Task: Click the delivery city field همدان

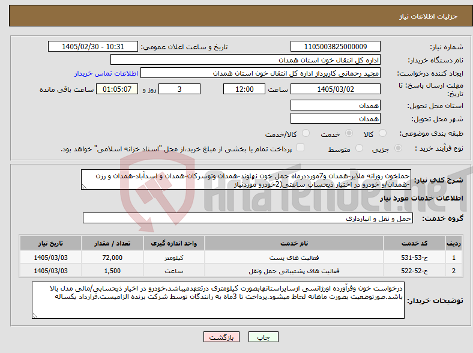Action: click(x=336, y=118)
